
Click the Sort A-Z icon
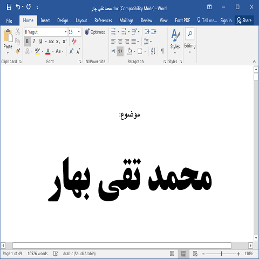click(153, 51)
